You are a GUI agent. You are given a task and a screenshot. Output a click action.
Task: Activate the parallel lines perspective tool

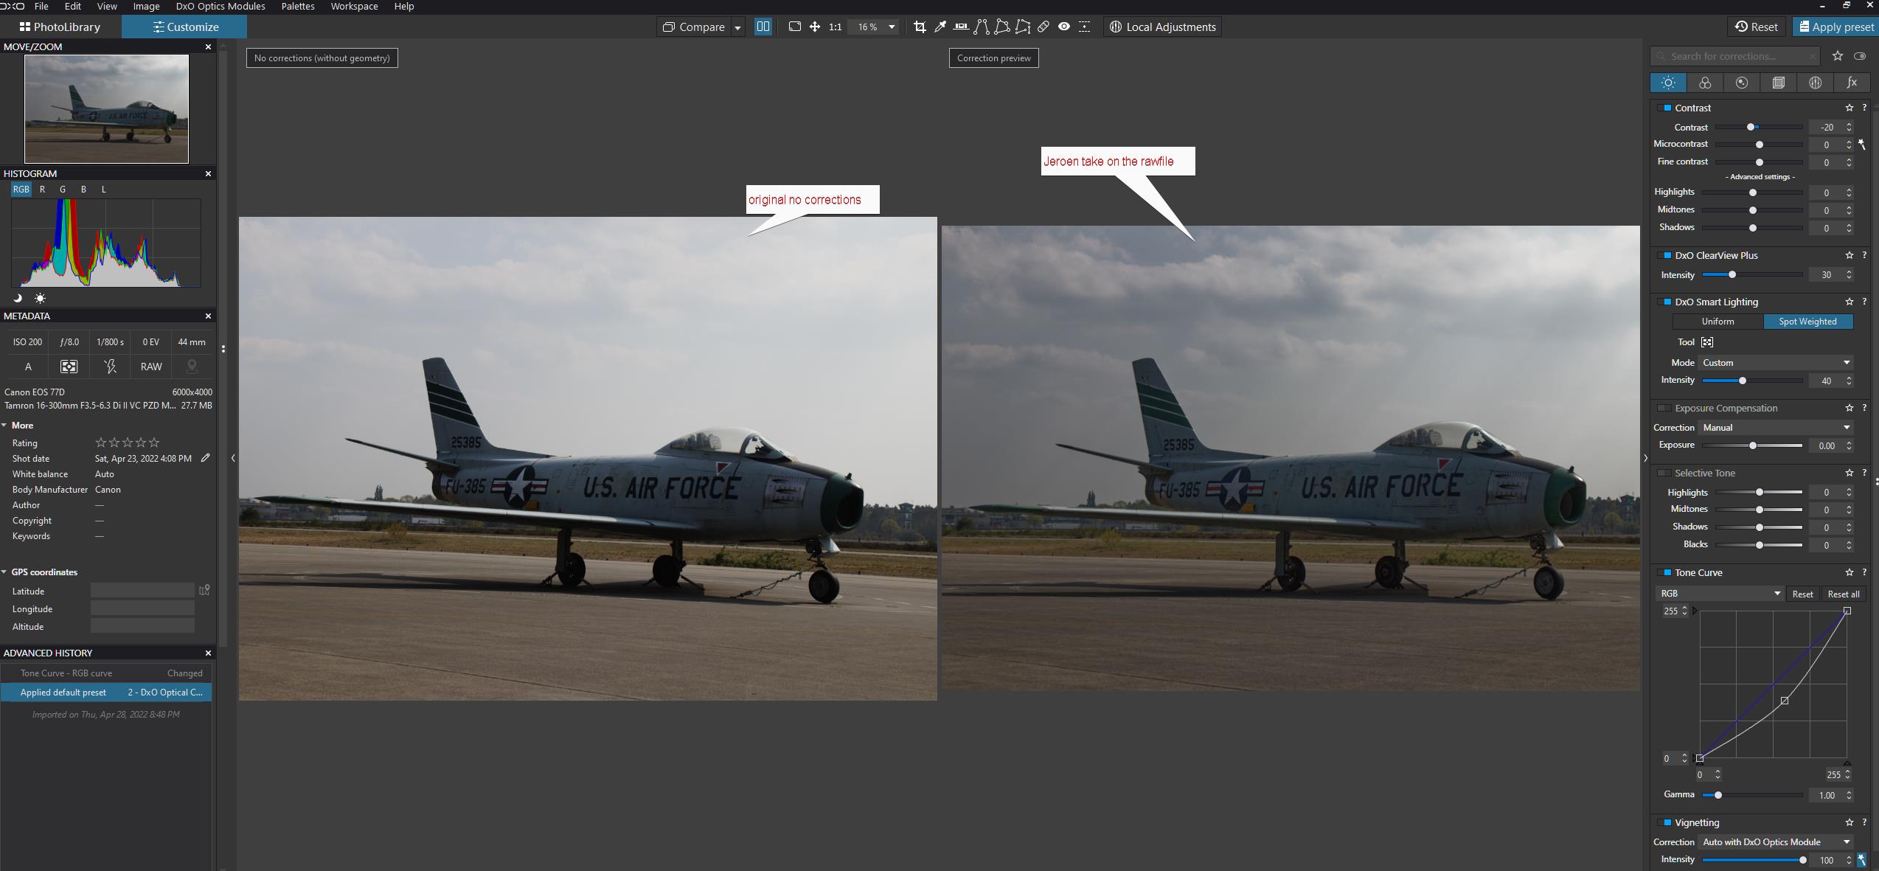[982, 27]
